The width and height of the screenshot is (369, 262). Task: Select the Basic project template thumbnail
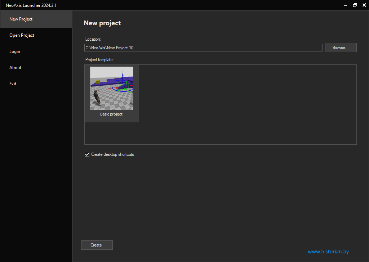pyautogui.click(x=111, y=88)
